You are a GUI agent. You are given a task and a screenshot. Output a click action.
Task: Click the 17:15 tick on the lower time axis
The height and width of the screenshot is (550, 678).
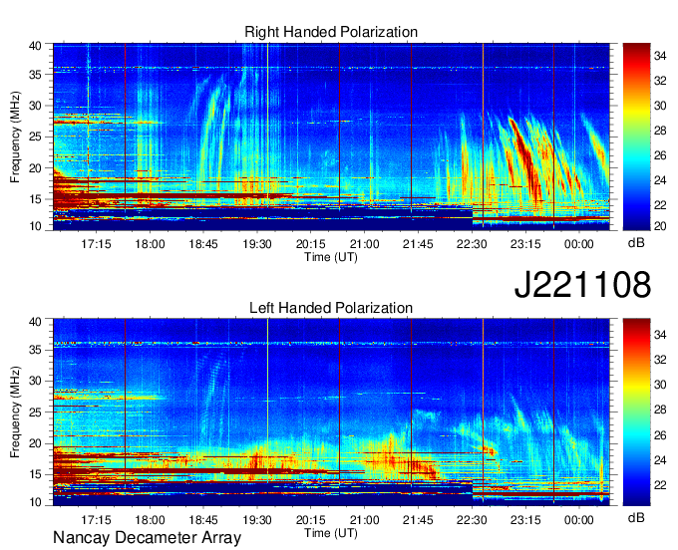[96, 519]
